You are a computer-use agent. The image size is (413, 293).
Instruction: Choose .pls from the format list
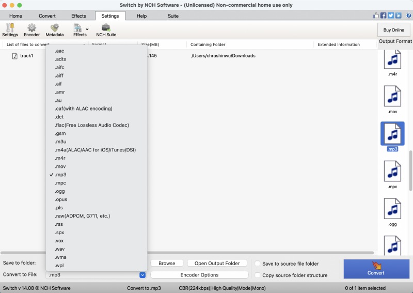point(97,208)
